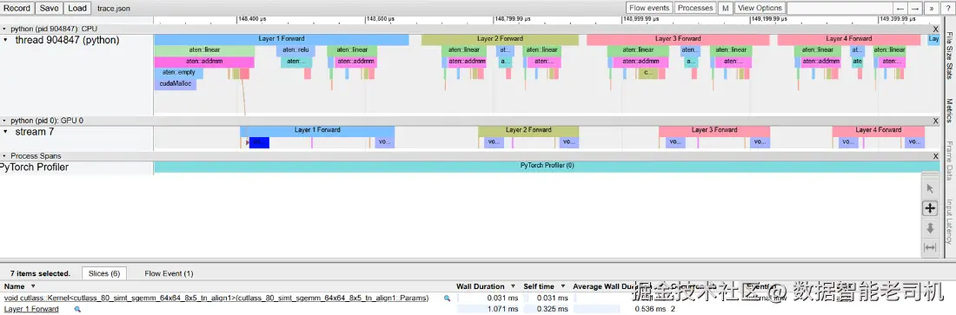Open the void cutlass::Kernel link in the slices table

coord(216,298)
